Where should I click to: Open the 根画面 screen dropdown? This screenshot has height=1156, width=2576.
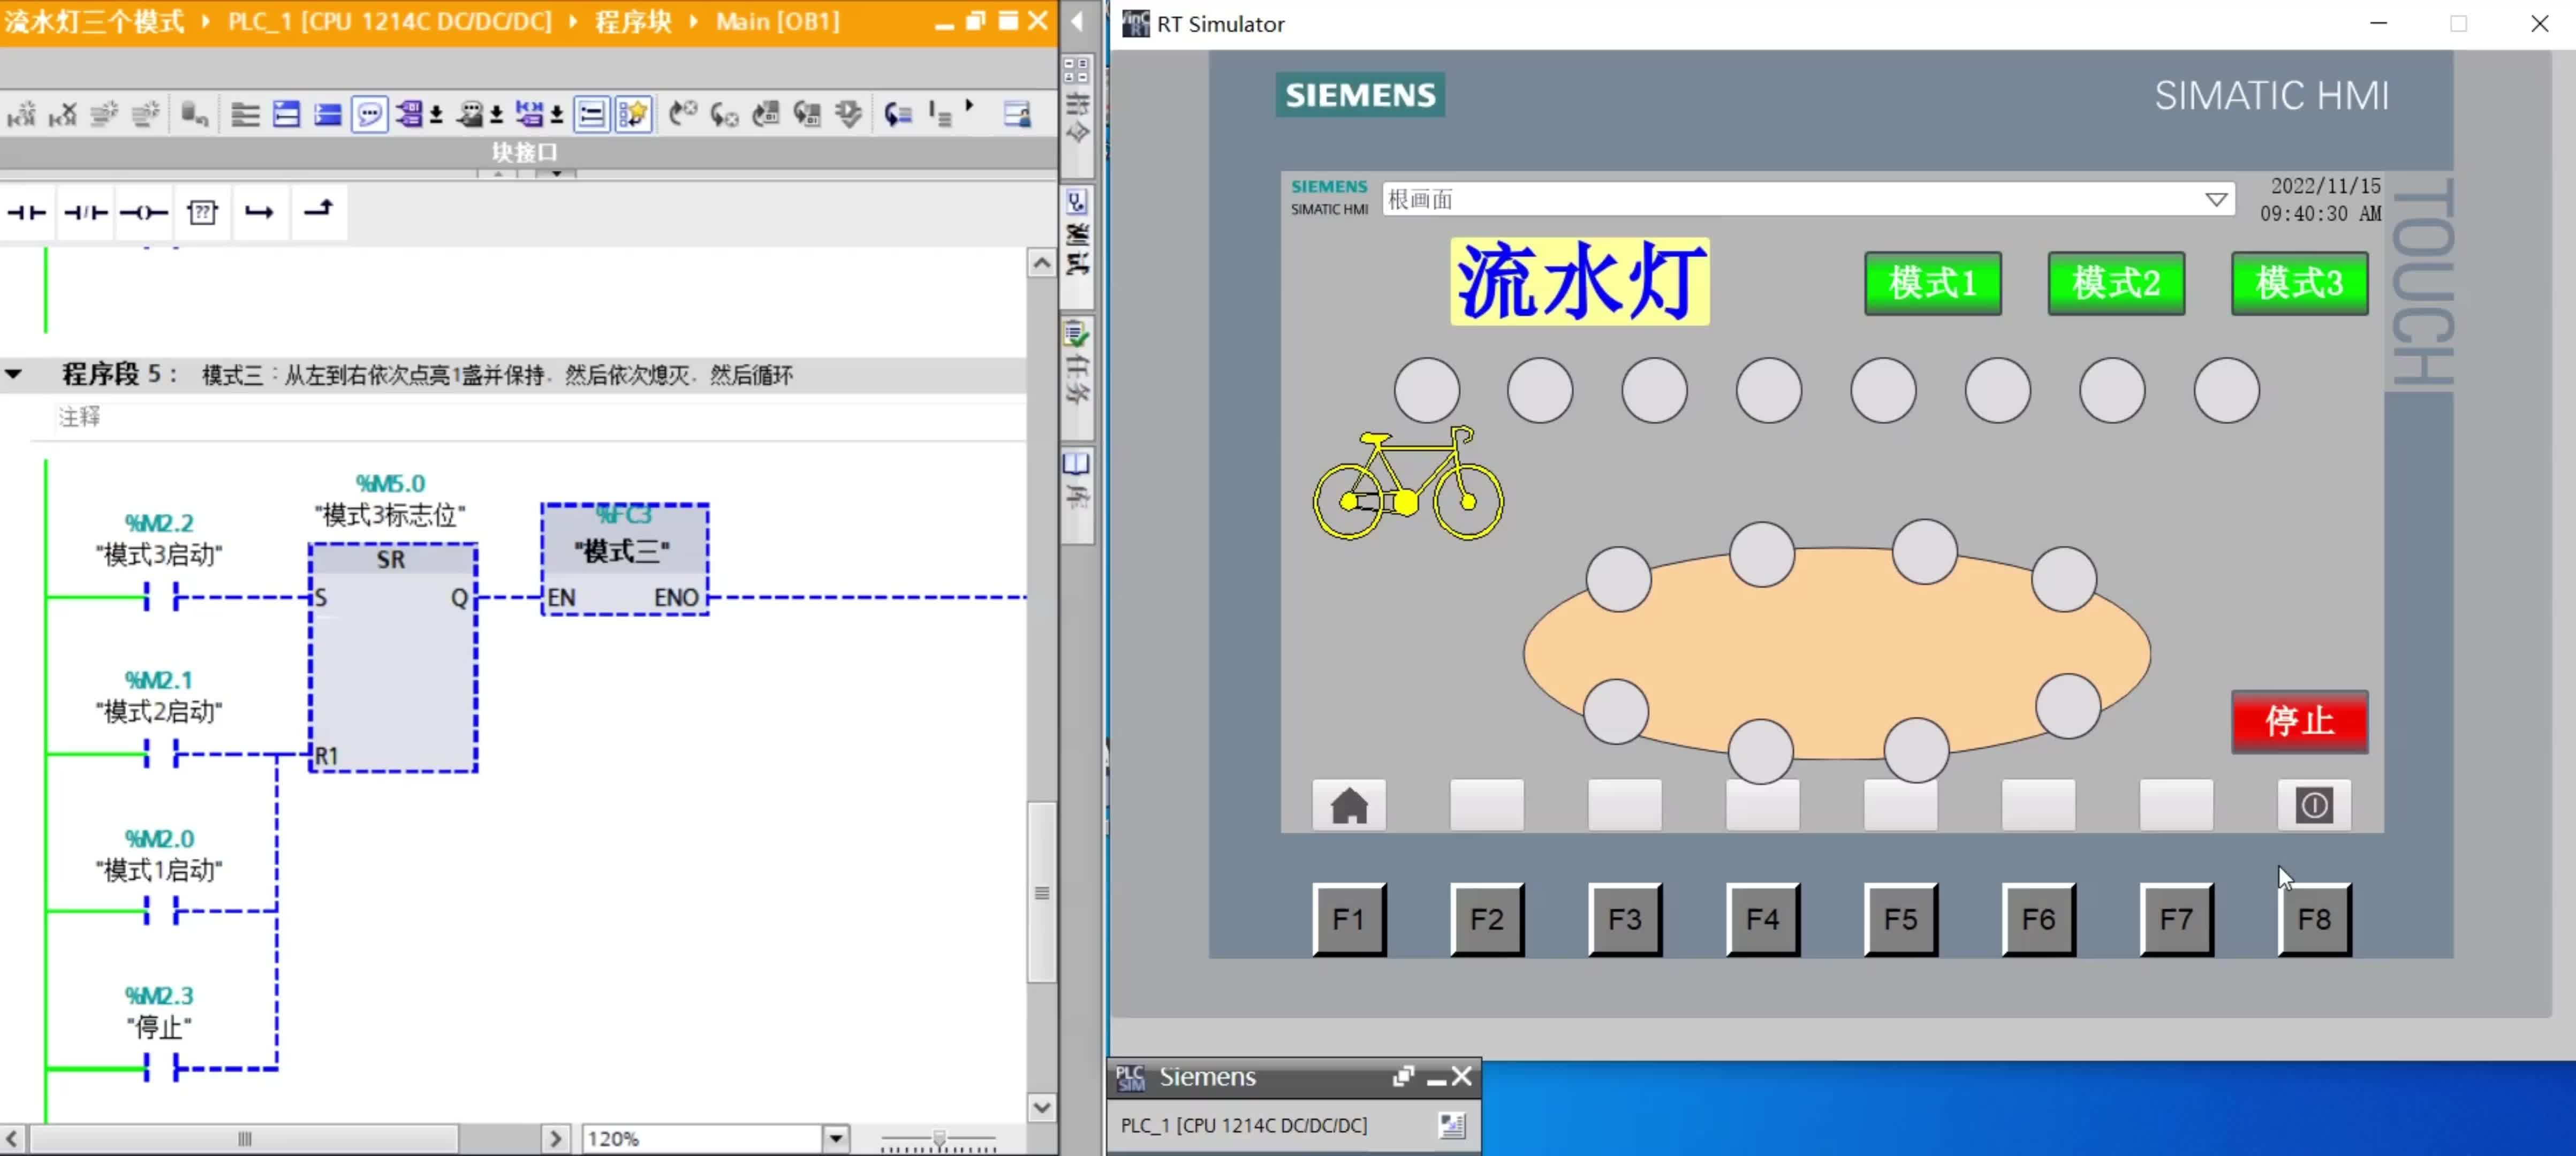pyautogui.click(x=2215, y=200)
